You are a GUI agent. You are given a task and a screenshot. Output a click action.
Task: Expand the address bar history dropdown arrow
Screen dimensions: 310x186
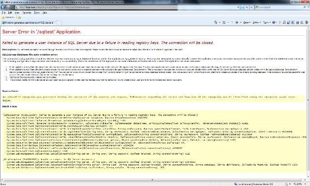tap(238, 7)
